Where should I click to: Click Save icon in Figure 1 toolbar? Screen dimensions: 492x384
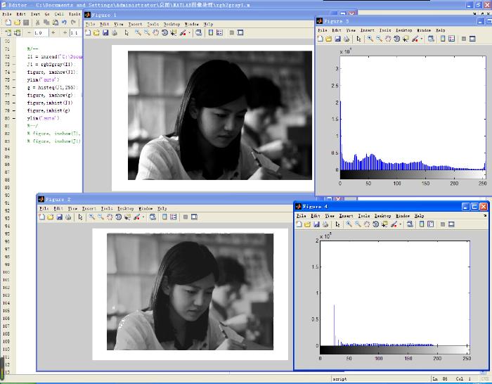coord(105,32)
